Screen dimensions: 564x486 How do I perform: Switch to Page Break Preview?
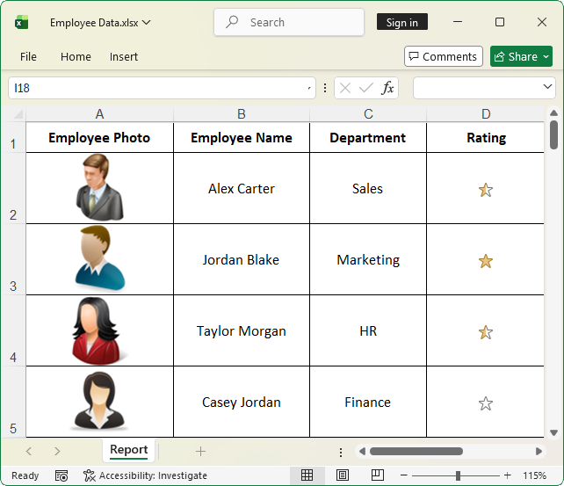[378, 475]
